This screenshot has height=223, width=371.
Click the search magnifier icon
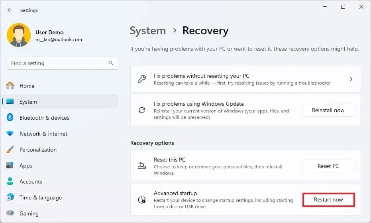click(x=111, y=63)
